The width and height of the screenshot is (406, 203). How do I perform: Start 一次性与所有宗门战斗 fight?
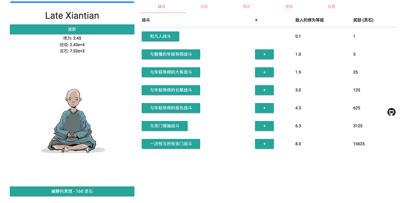coord(171,144)
